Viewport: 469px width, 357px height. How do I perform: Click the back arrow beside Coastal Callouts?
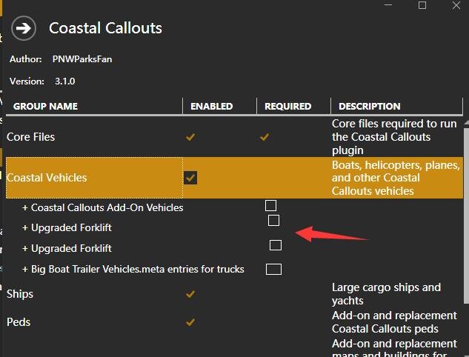click(x=24, y=29)
